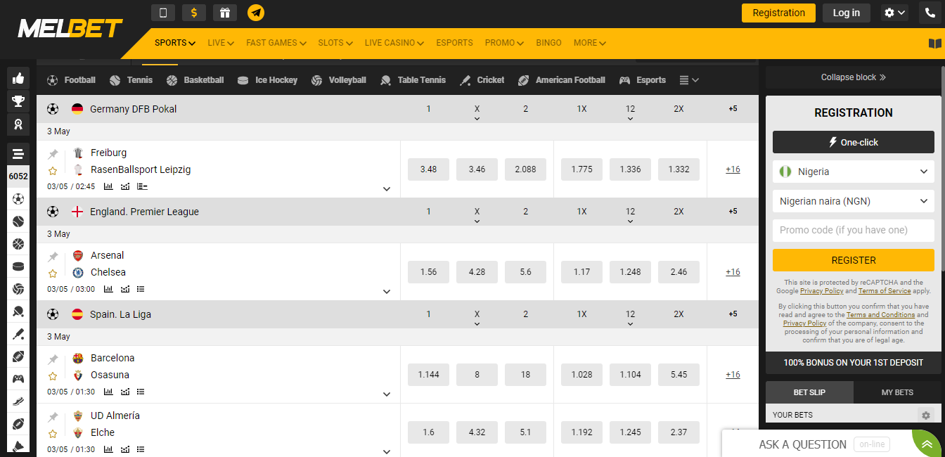Pin the UD Almería vs Elche match
Image resolution: width=945 pixels, height=457 pixels.
[x=53, y=417]
